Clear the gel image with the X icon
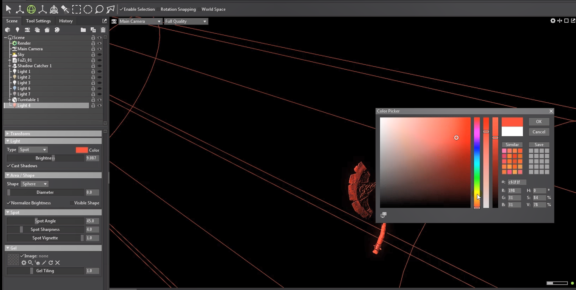576x290 pixels. click(58, 263)
